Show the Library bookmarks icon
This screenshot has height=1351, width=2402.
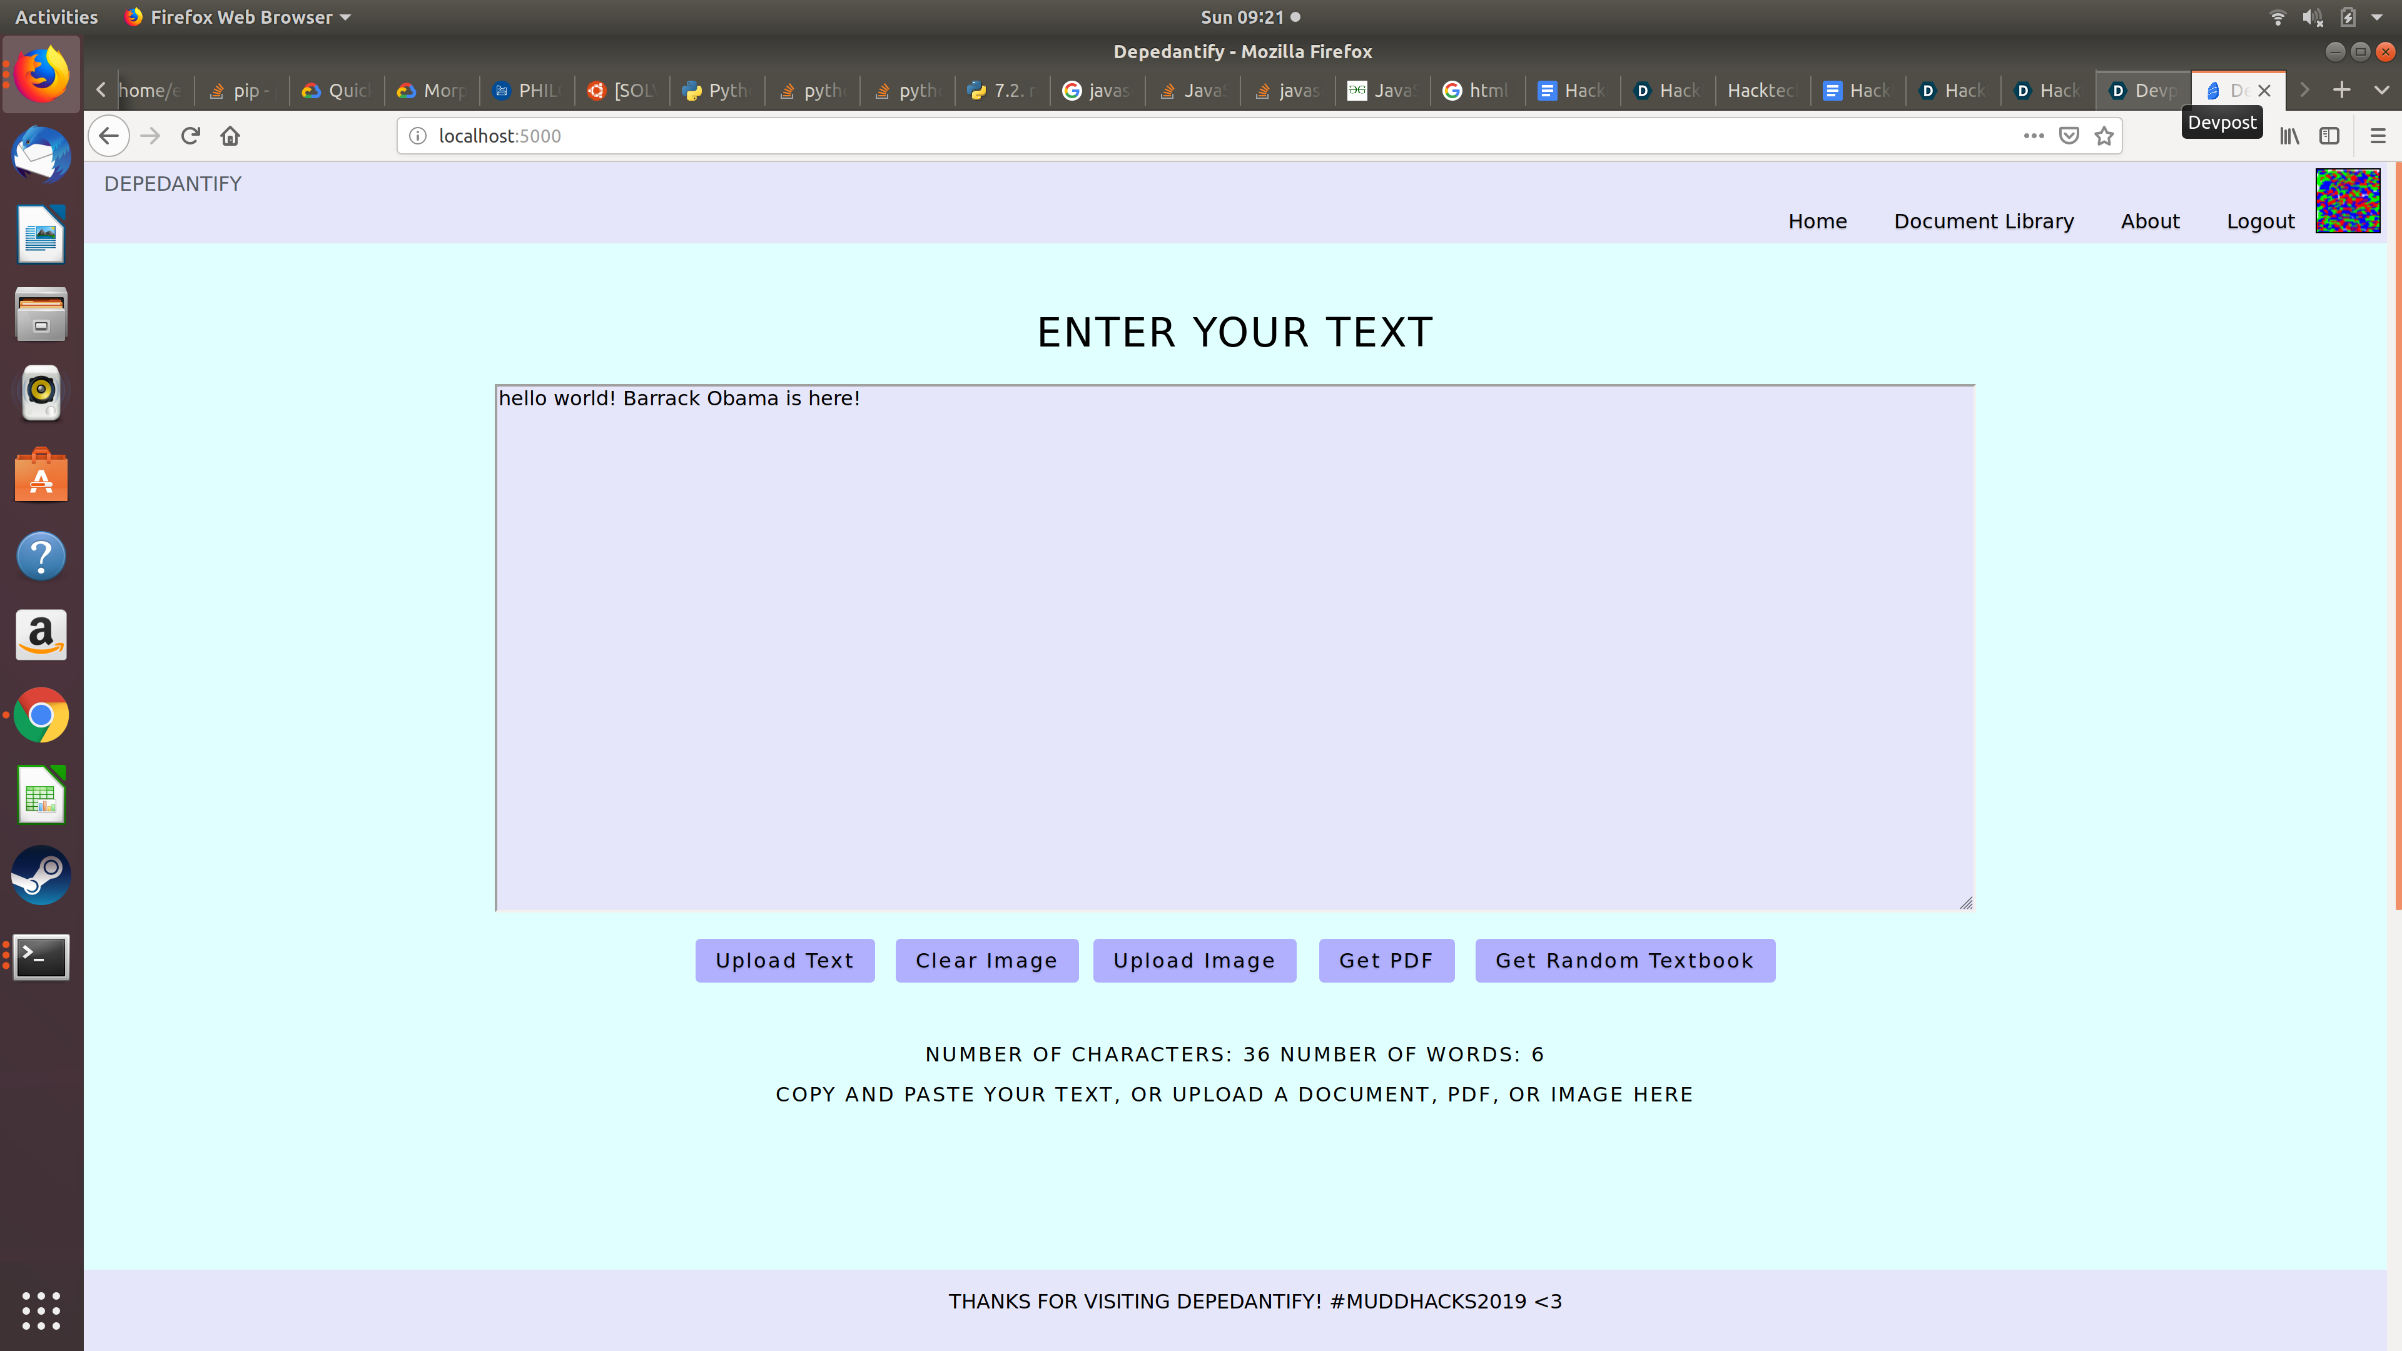pyautogui.click(x=2289, y=136)
